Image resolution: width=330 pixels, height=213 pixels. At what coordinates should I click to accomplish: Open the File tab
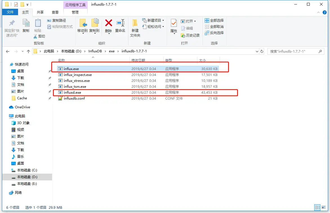tap(10, 12)
